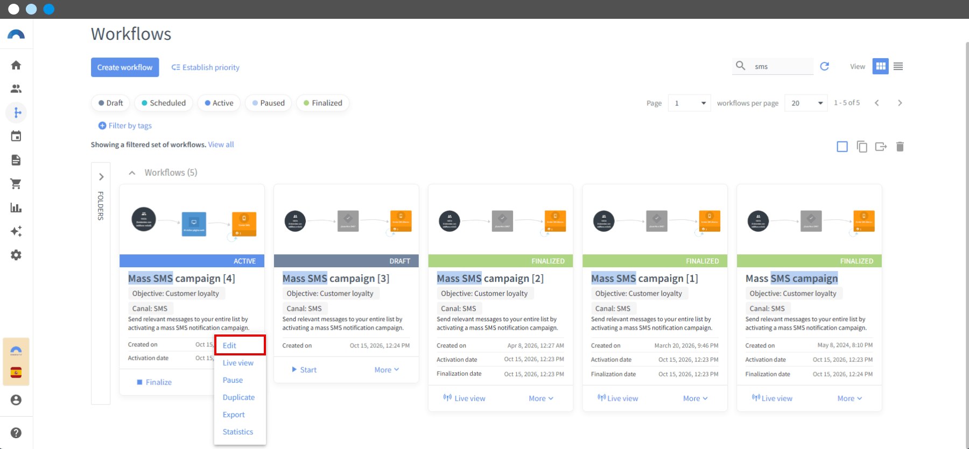The width and height of the screenshot is (969, 449).
Task: Click the View all link
Action: coord(221,145)
